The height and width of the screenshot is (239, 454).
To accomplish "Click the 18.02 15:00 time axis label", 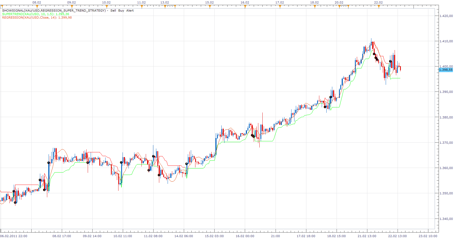I will point(337,236).
